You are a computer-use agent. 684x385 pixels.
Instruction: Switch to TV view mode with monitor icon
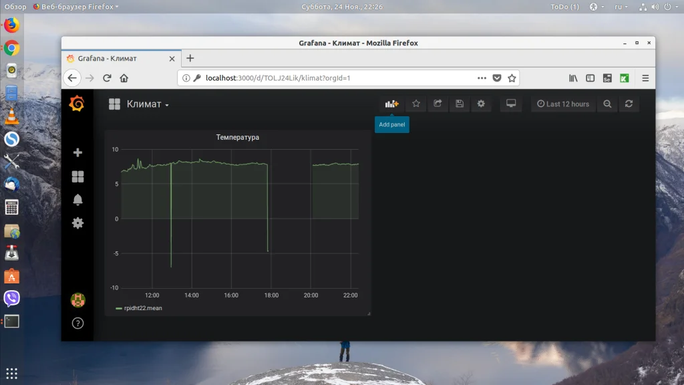[x=511, y=104]
